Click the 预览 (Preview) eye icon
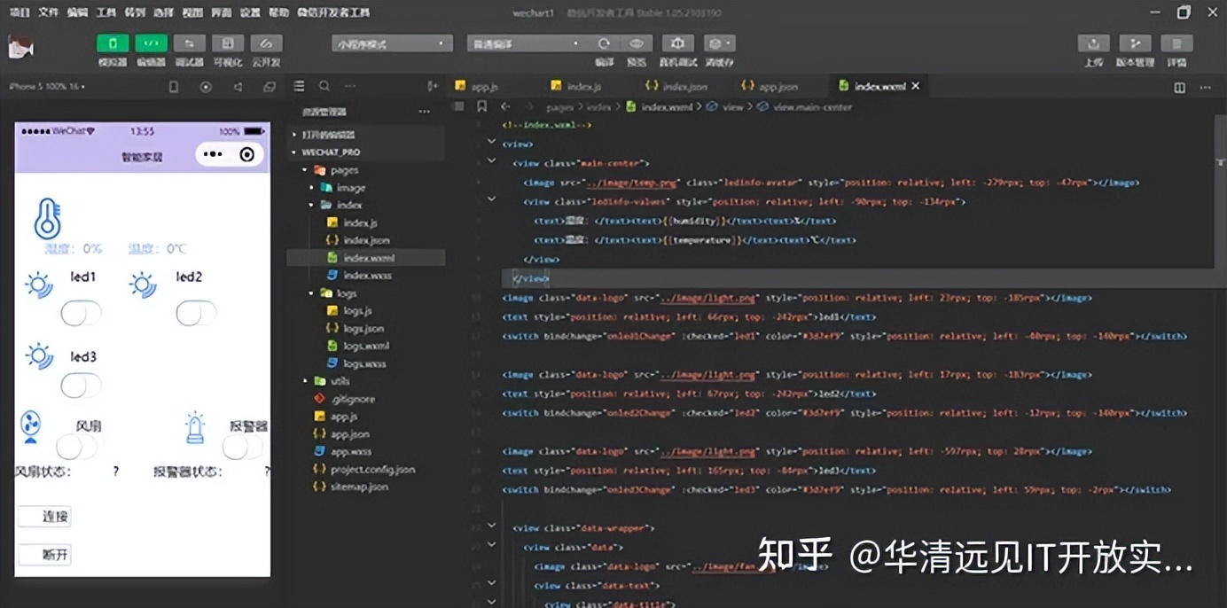The image size is (1227, 608). 635,43
